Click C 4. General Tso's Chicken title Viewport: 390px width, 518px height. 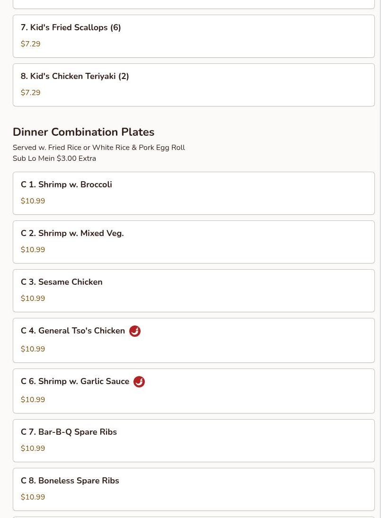coord(73,331)
